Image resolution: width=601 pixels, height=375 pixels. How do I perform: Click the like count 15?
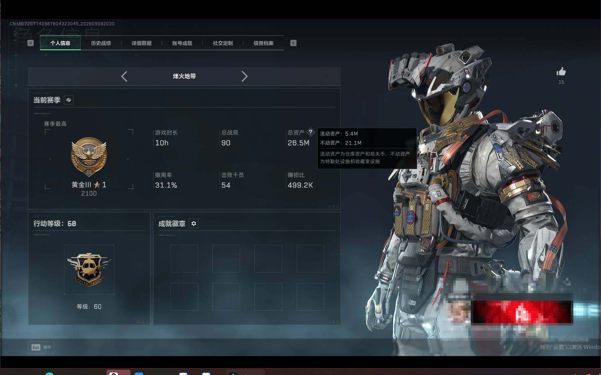pos(561,82)
